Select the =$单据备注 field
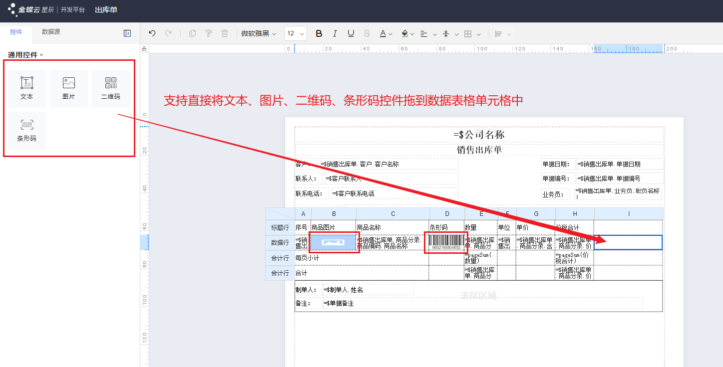The height and width of the screenshot is (367, 723). [482, 303]
